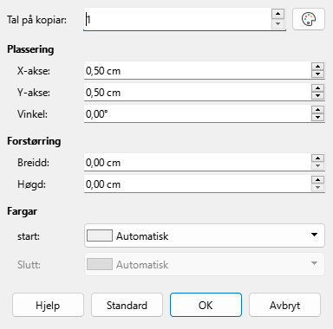Increase the Breidd value
The image size is (333, 329).
pos(317,158)
